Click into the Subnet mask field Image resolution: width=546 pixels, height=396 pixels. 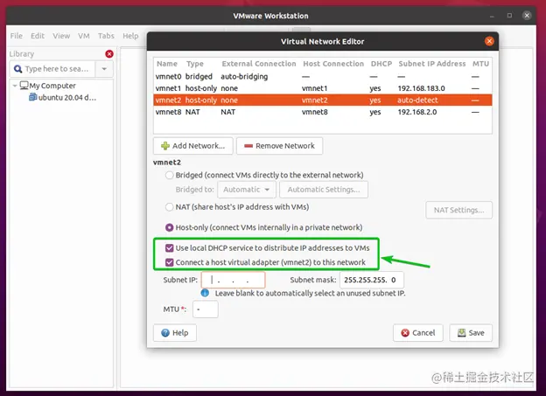tap(372, 280)
